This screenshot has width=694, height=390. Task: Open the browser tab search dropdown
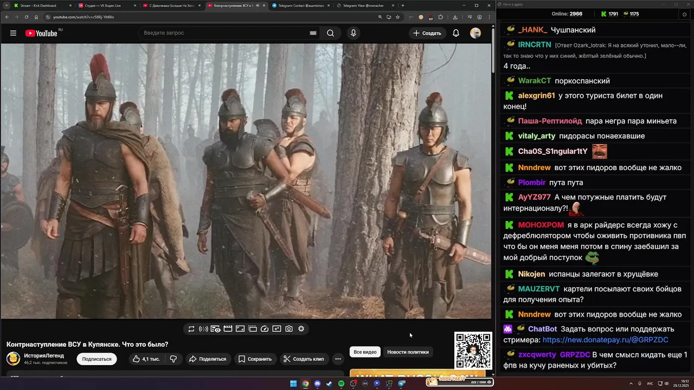5,5
